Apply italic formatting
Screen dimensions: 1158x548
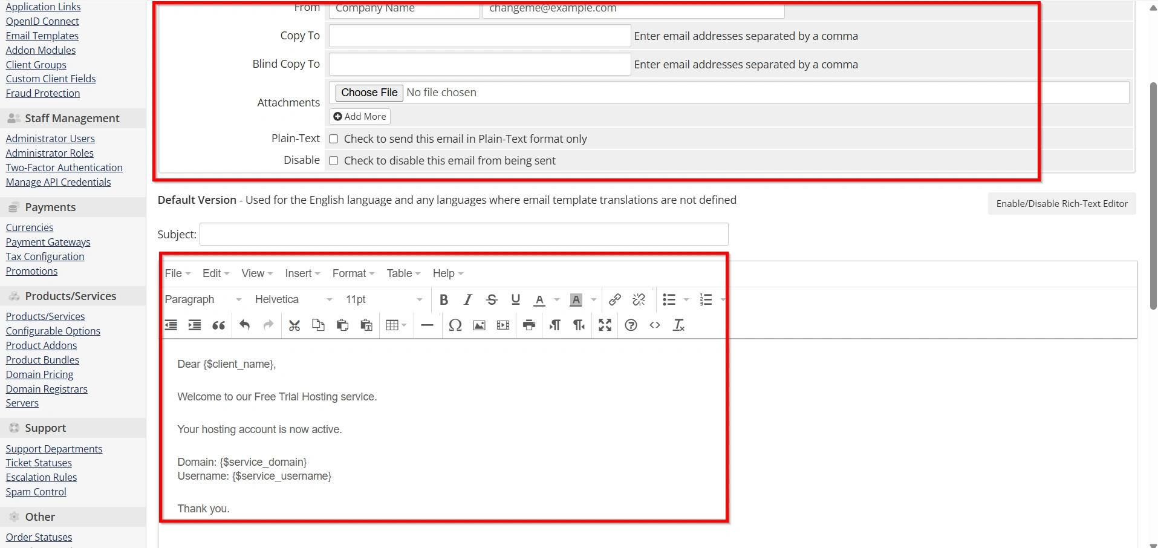(x=467, y=299)
